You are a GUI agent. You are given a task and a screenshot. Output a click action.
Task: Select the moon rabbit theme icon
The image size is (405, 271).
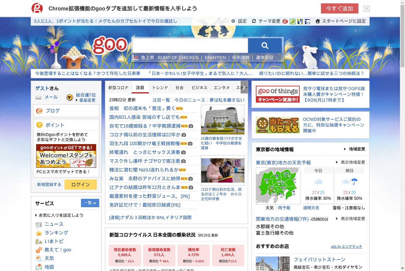[300, 21]
